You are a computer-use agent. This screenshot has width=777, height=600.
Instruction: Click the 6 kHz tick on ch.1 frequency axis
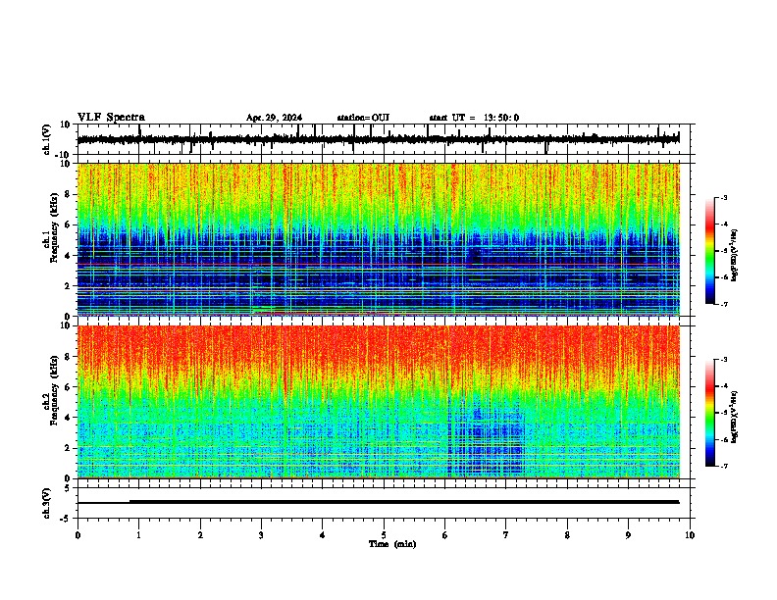(x=69, y=225)
